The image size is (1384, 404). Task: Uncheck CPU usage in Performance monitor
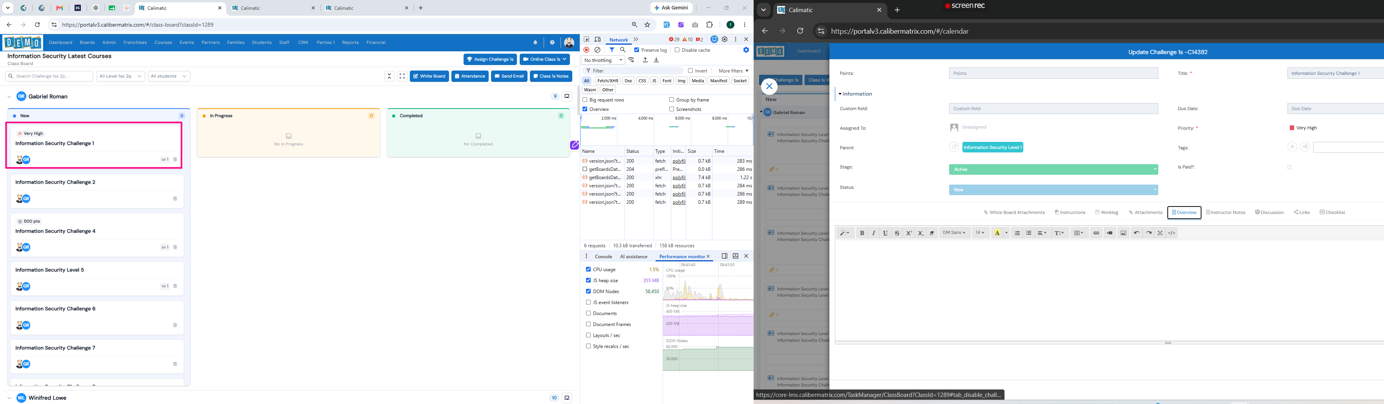[x=588, y=269]
